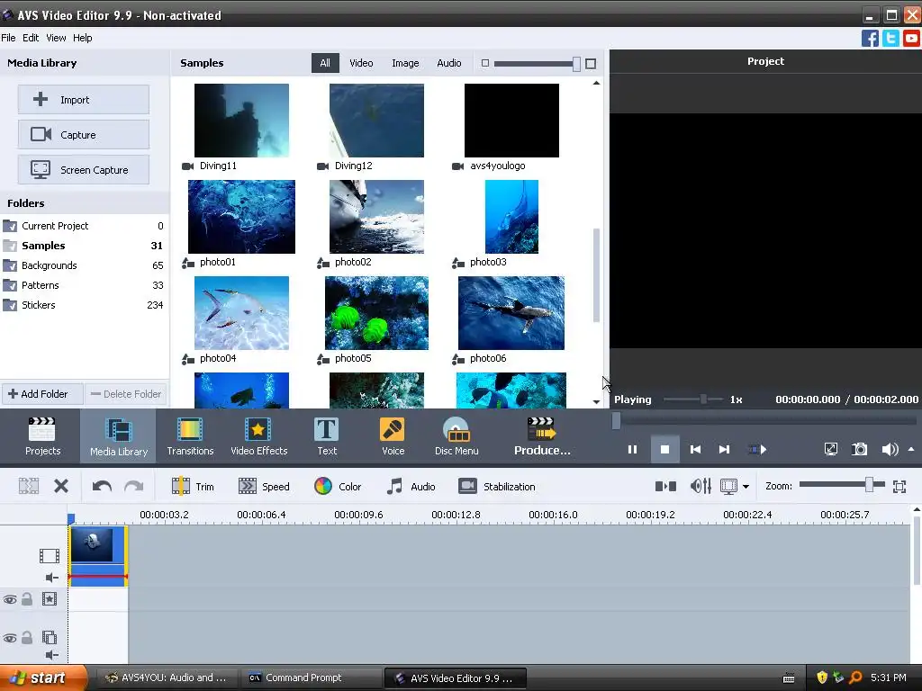Click the Capture button
The height and width of the screenshot is (691, 922).
pos(84,135)
